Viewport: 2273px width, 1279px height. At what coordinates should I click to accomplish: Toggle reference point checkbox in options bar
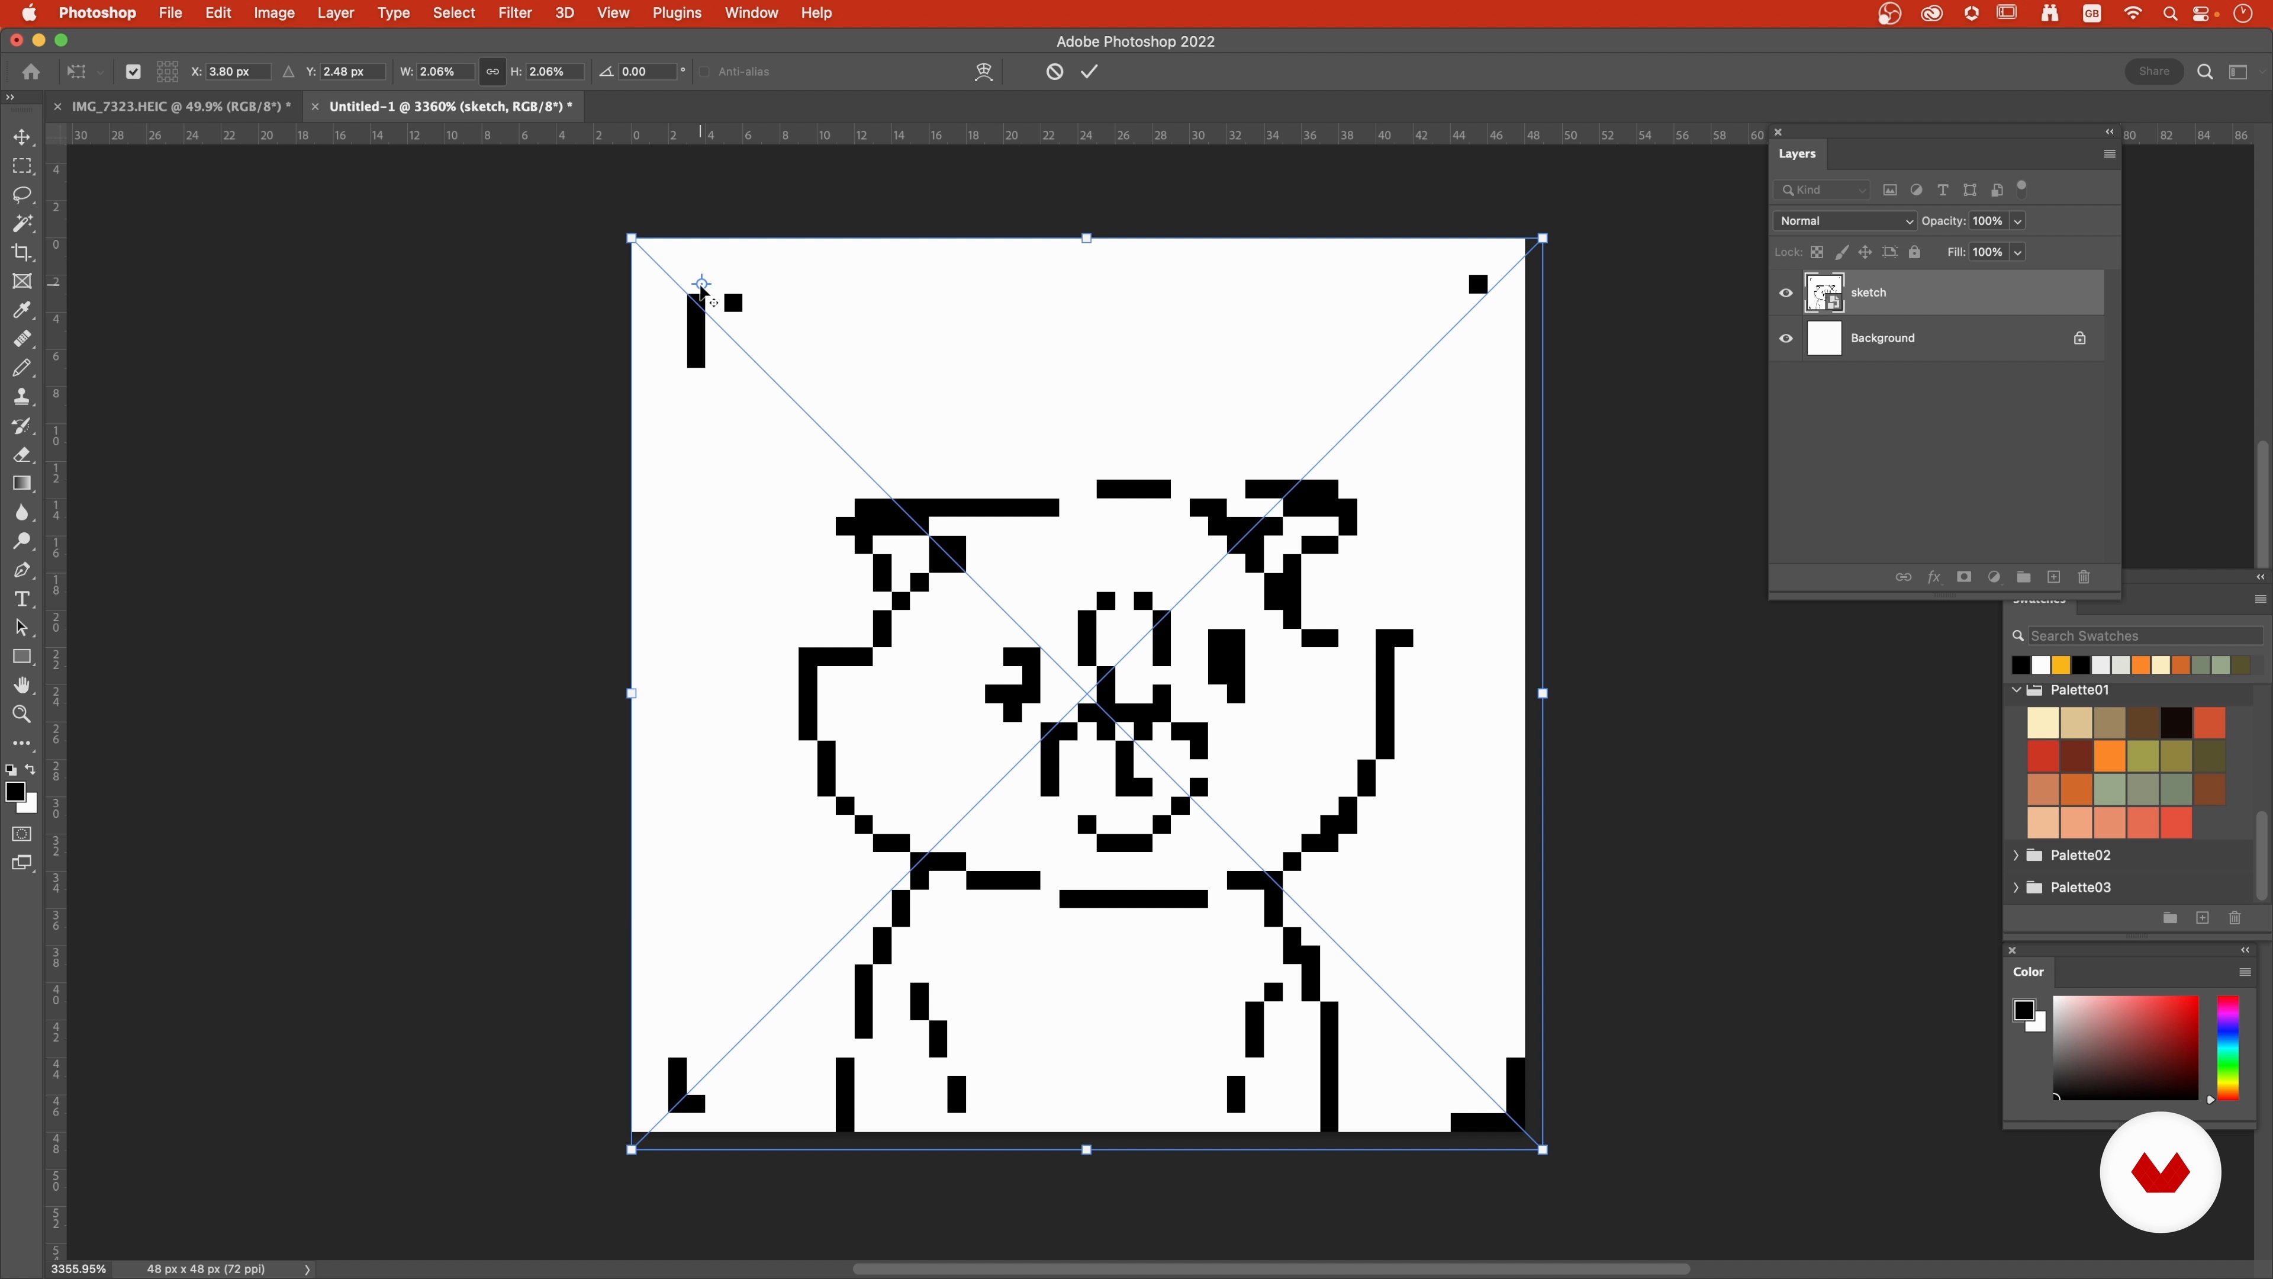[x=133, y=72]
